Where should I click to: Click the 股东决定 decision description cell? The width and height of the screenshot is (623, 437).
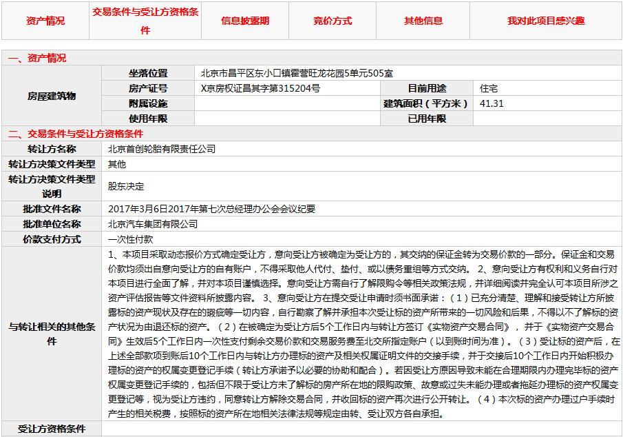126,186
